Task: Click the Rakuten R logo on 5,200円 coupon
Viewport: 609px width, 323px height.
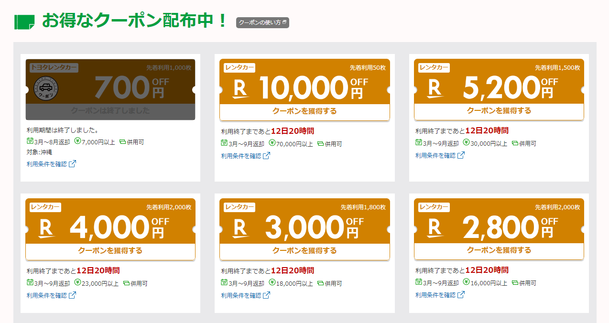Action: click(435, 88)
